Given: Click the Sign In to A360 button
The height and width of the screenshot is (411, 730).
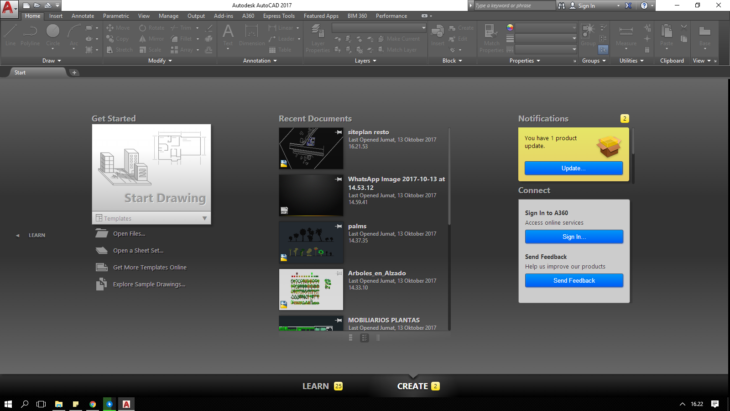Looking at the screenshot, I should click(574, 237).
